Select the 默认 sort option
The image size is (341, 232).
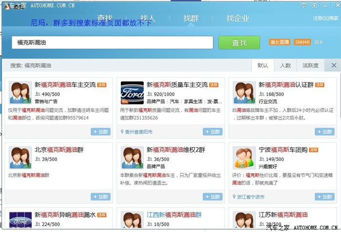point(263,65)
